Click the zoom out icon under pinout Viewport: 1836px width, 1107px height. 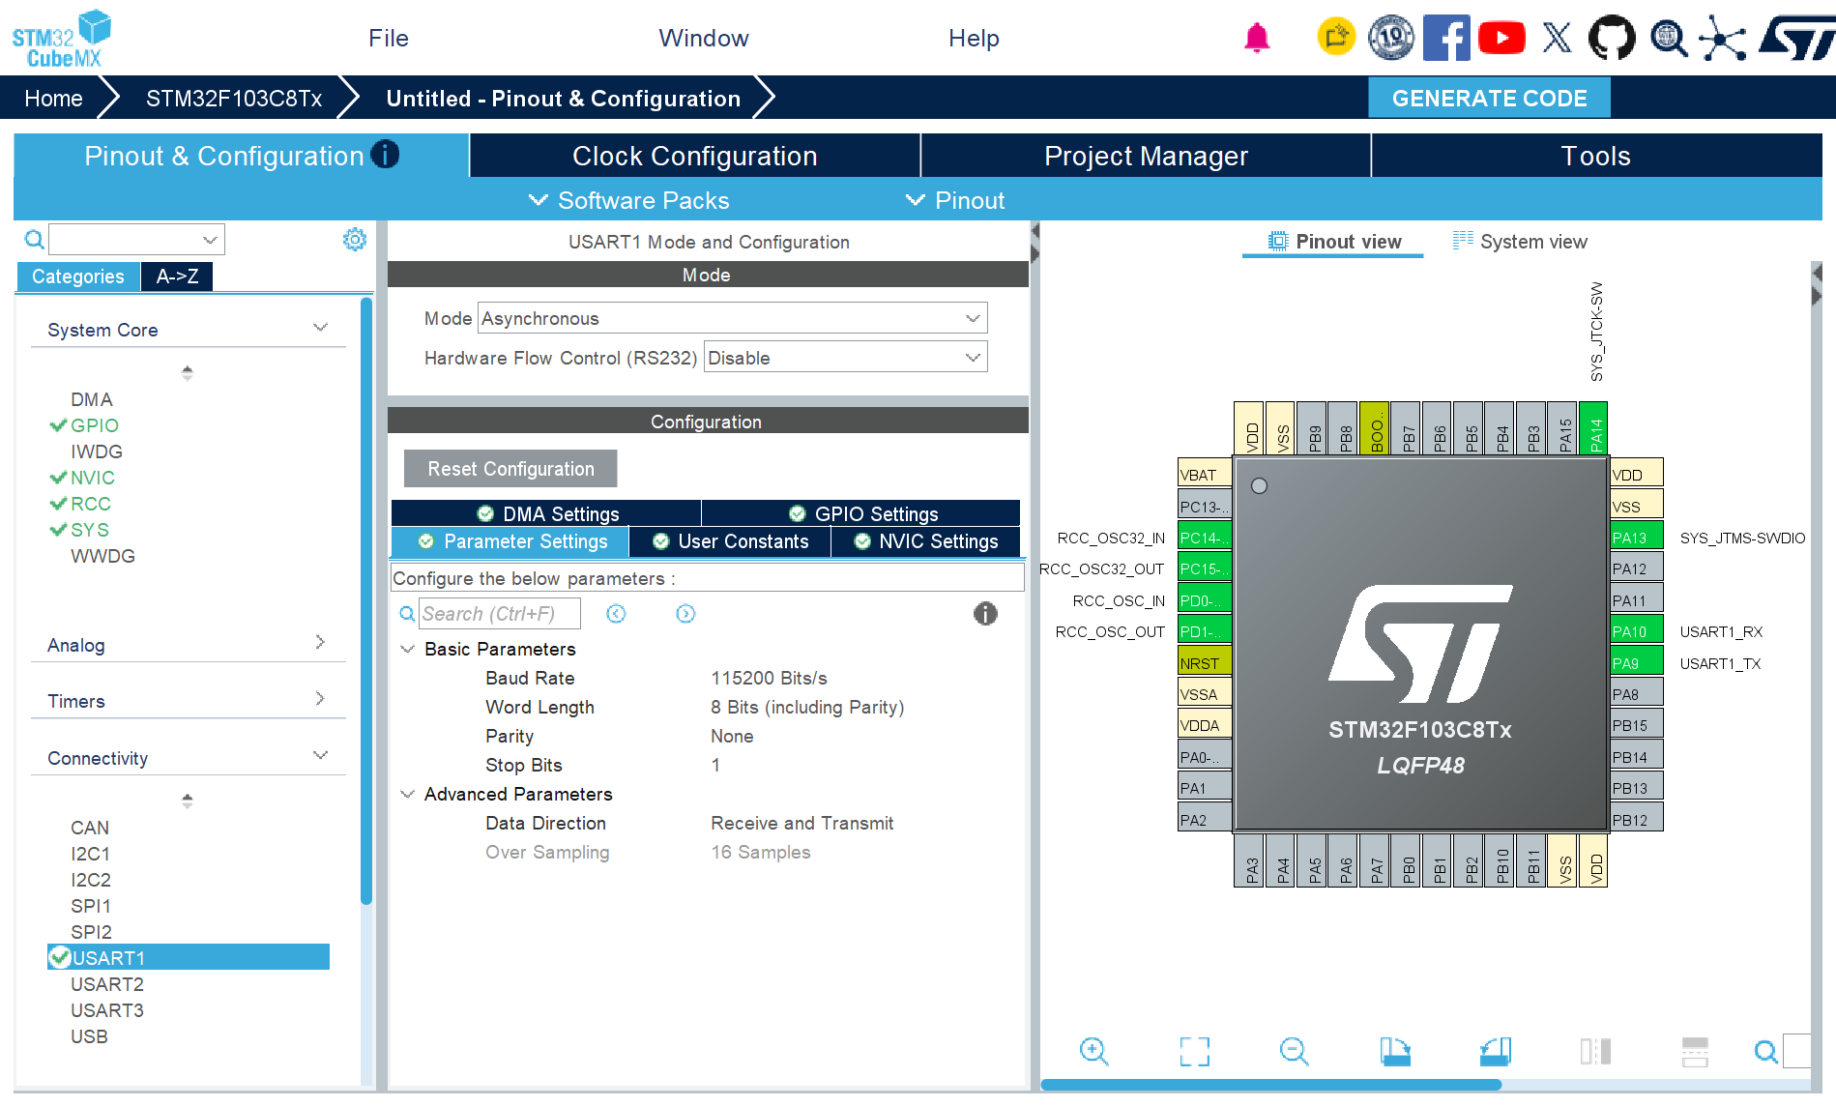pyautogui.click(x=1295, y=1051)
